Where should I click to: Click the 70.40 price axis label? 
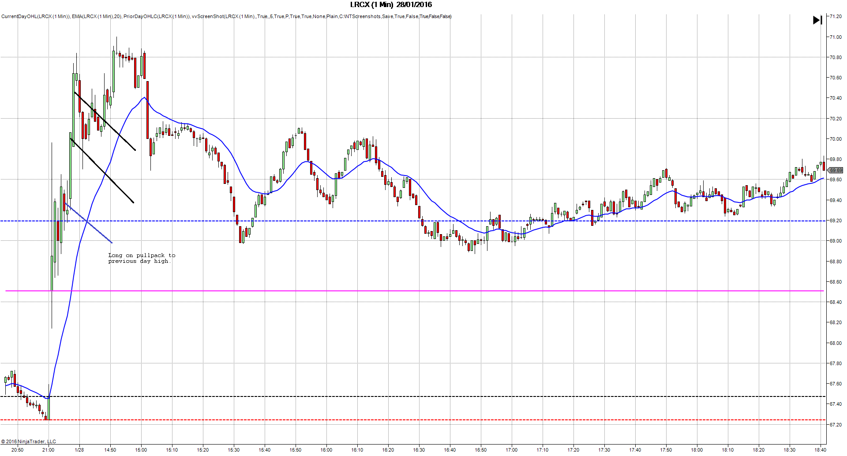[836, 98]
